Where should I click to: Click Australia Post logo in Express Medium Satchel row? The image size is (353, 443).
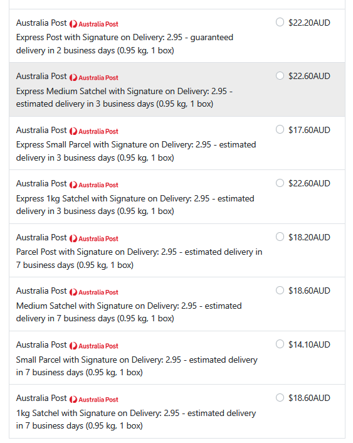[x=94, y=77]
